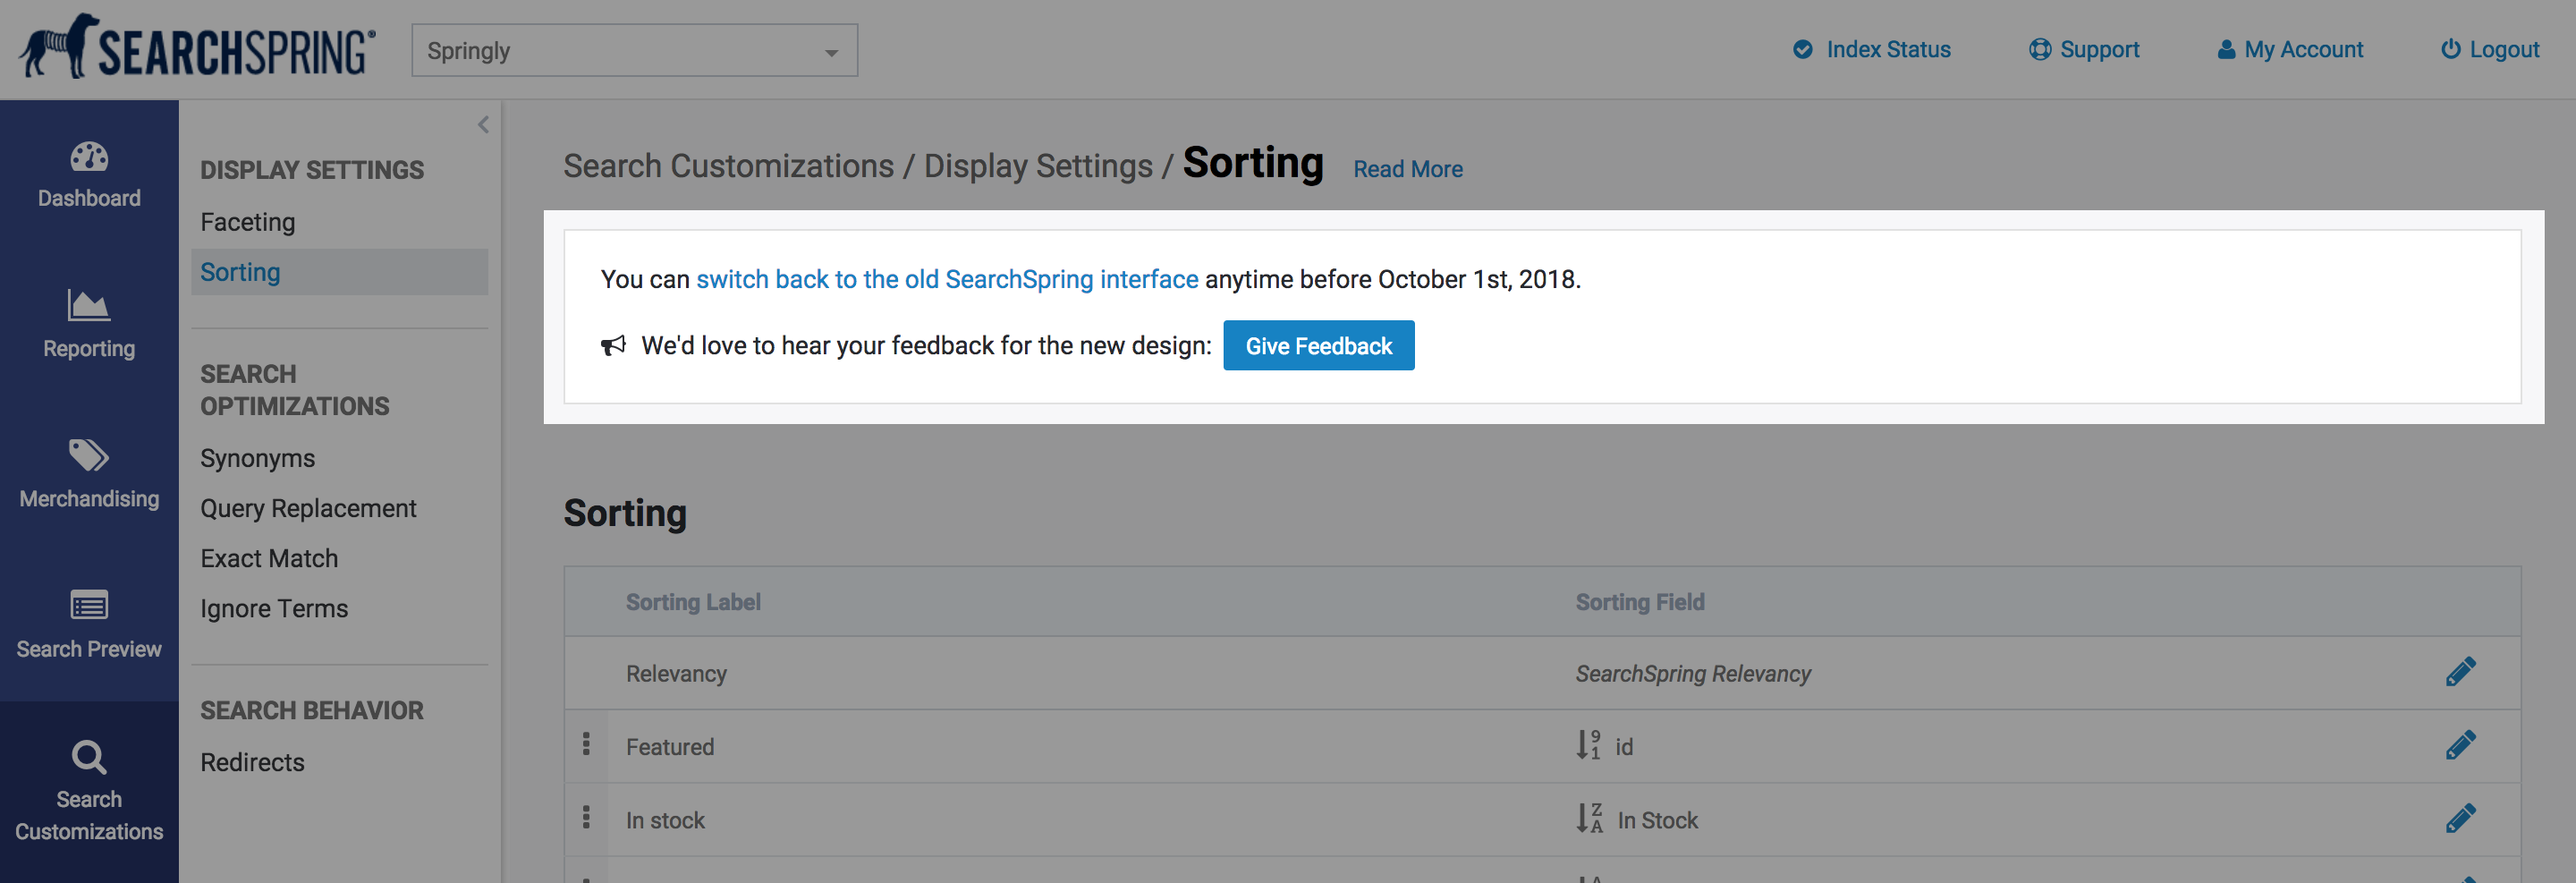Screen dimensions: 2576x883
Task: Click the Z-A sort icon for In Stock
Action: 1589,819
